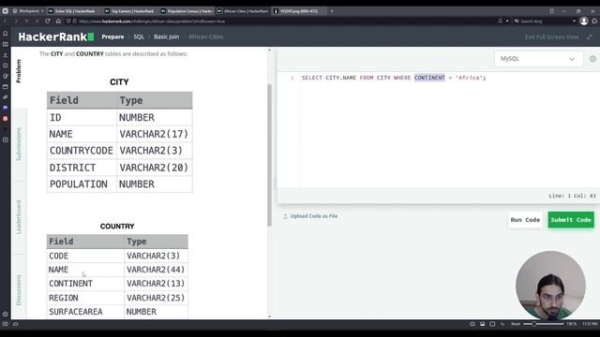Click Exit Full Screen View link
Image resolution: width=600 pixels, height=337 pixels.
552,37
